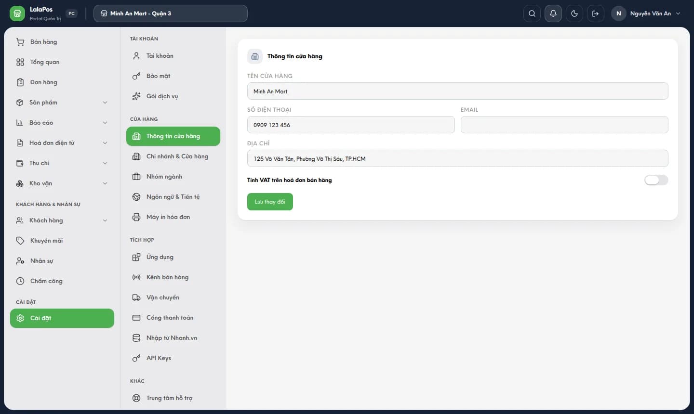
Task: Click the Kênh bán hàng broadcast icon
Action: pyautogui.click(x=136, y=277)
